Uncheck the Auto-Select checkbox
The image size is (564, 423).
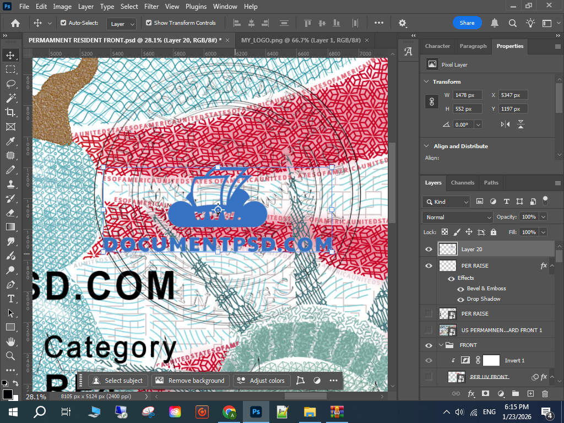pos(63,23)
